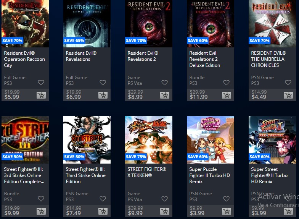299x219 pixels.
Task: Add Super Puzzle Fighter II Turbo to cart
Action: (227, 211)
